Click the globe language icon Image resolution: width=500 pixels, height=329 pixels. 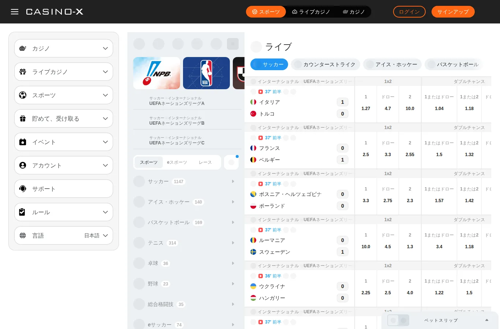[x=23, y=235]
